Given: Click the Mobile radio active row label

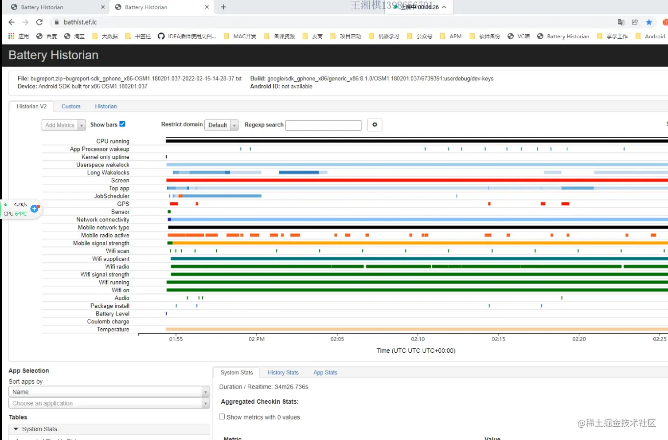Looking at the screenshot, I should point(105,235).
